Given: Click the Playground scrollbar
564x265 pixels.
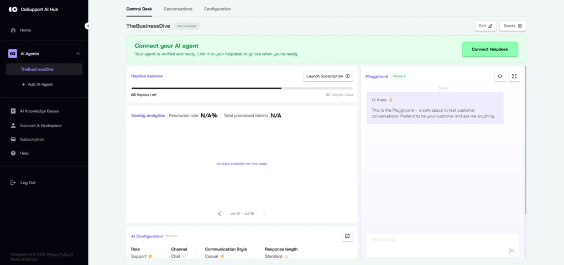Looking at the screenshot, I should (525, 140).
